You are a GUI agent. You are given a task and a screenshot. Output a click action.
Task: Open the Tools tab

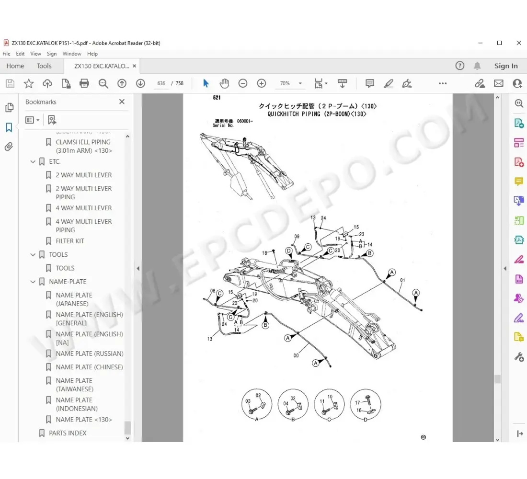(x=45, y=66)
